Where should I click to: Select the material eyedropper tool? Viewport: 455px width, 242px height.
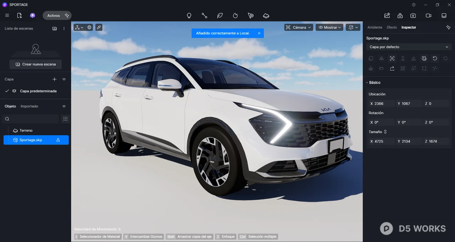tap(99, 27)
